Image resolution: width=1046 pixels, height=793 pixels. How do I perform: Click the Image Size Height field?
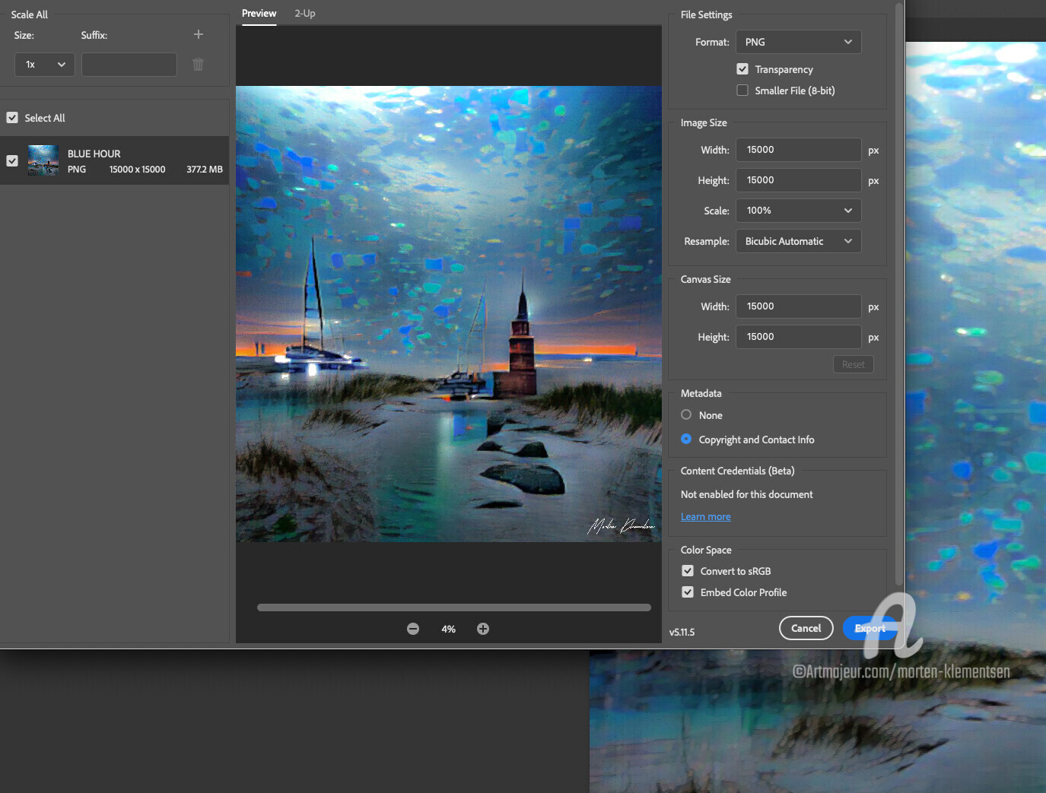click(x=799, y=180)
